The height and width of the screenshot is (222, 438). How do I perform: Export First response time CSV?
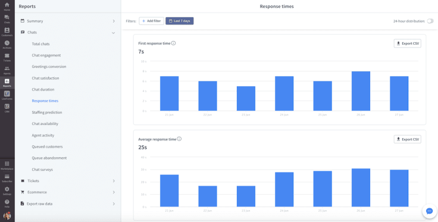coord(408,43)
